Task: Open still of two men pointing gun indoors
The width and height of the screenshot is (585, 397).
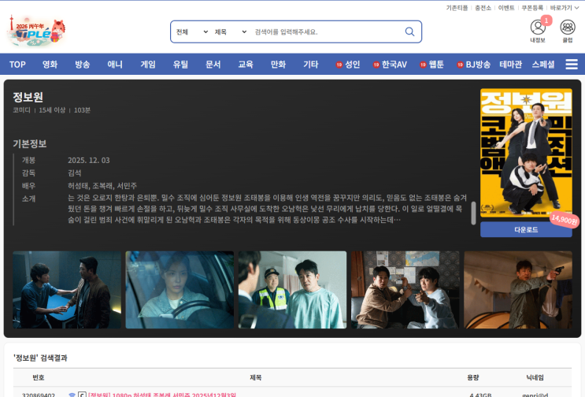Action: coord(405,290)
